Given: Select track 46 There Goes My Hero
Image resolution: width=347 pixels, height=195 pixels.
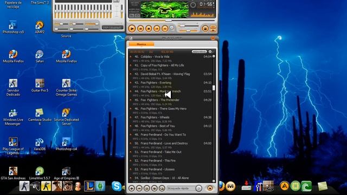Looking at the screenshot, I should tap(171, 110).
